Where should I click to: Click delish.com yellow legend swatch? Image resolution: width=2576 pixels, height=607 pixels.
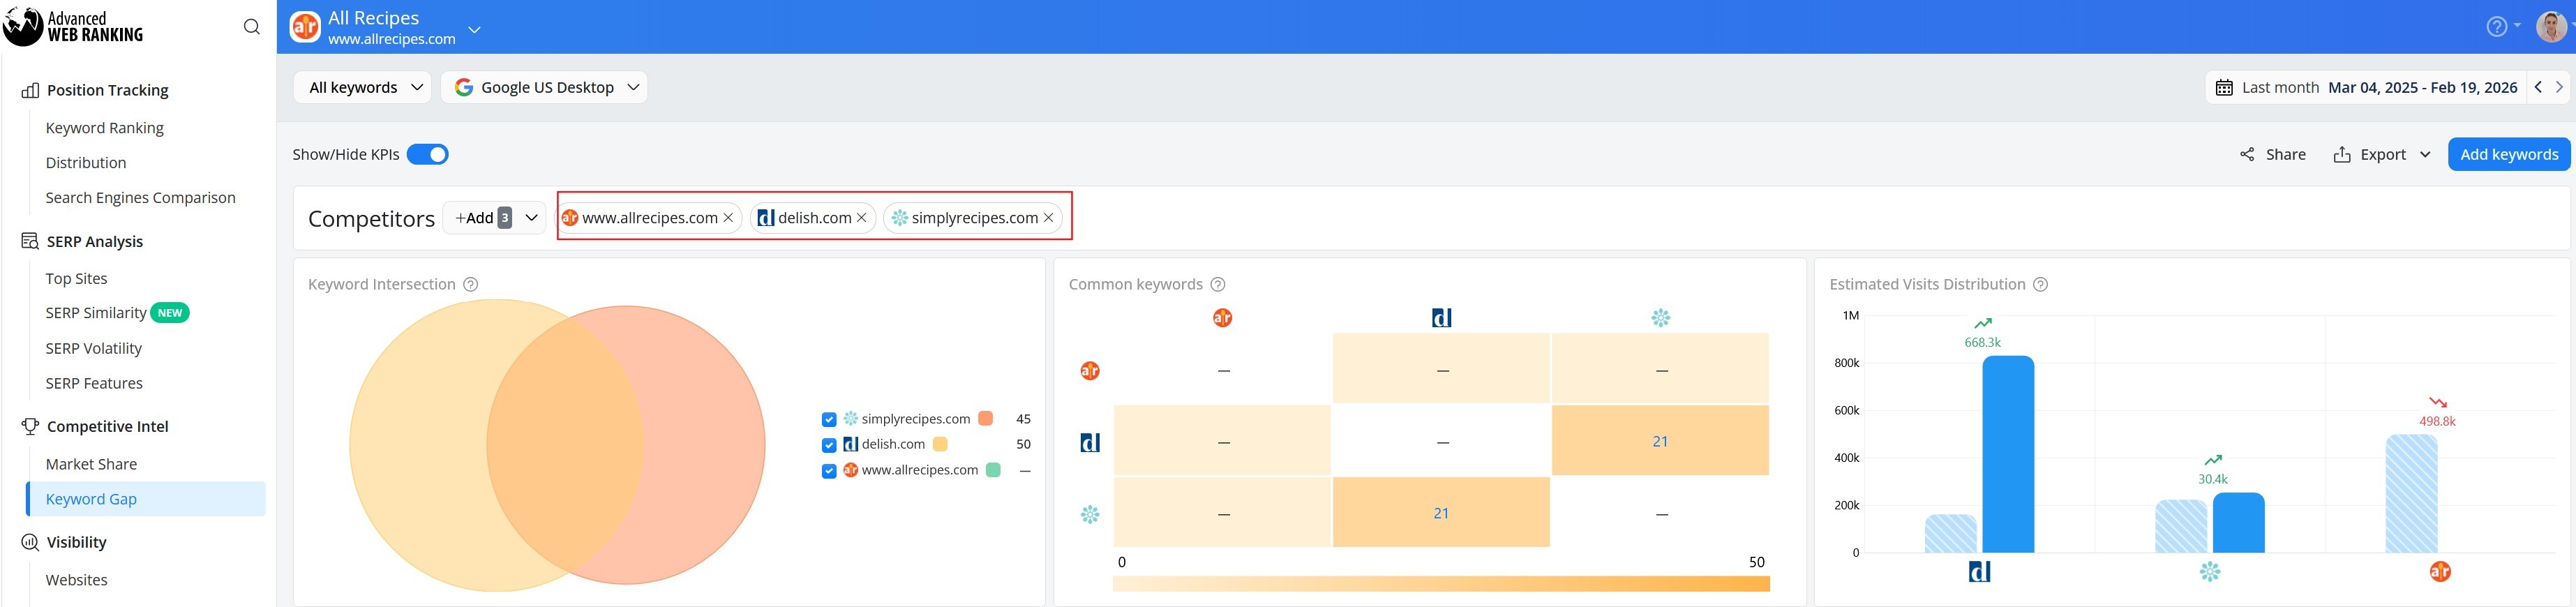pyautogui.click(x=940, y=444)
